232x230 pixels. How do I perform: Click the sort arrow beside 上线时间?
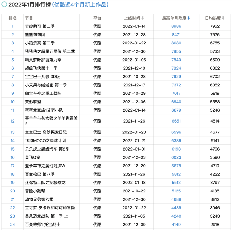pos(142,18)
